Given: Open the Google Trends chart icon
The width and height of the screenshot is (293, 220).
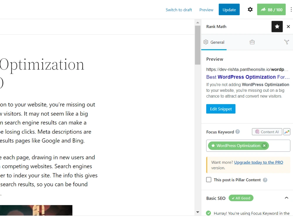Looking at the screenshot, I should pos(287,132).
